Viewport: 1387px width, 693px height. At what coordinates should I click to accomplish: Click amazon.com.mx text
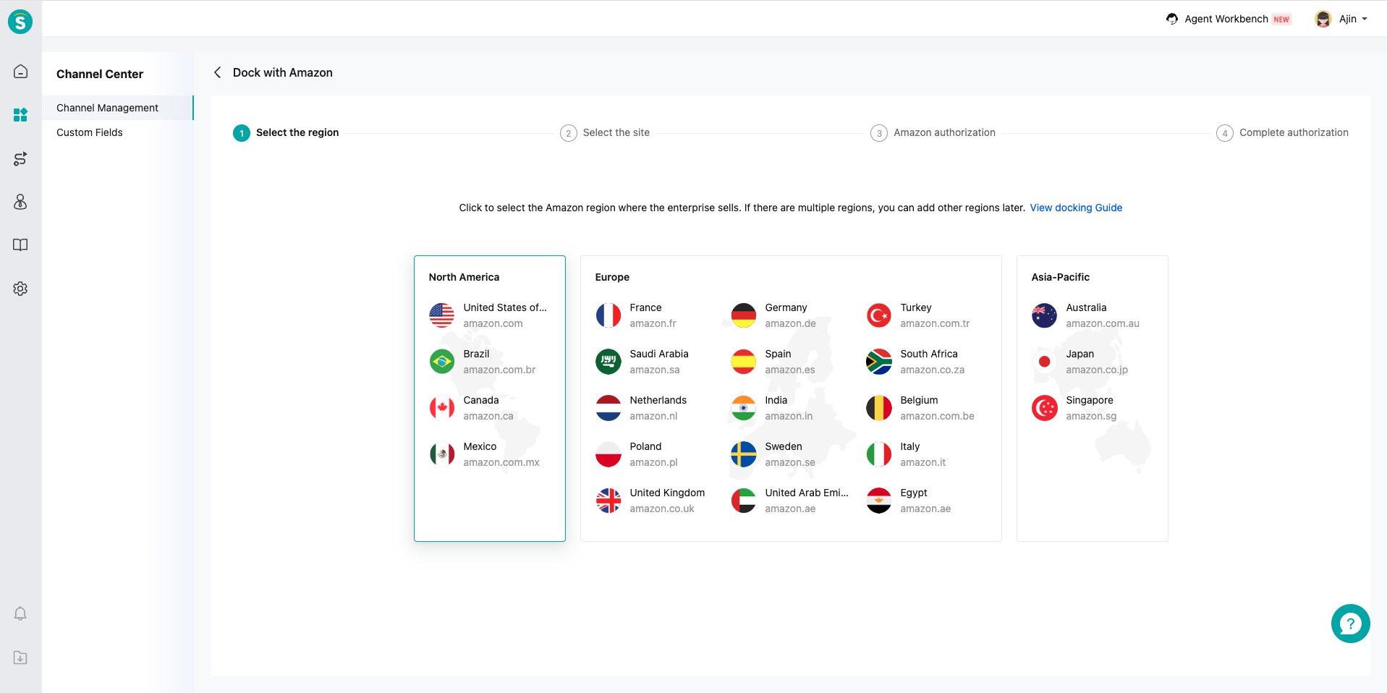501,462
